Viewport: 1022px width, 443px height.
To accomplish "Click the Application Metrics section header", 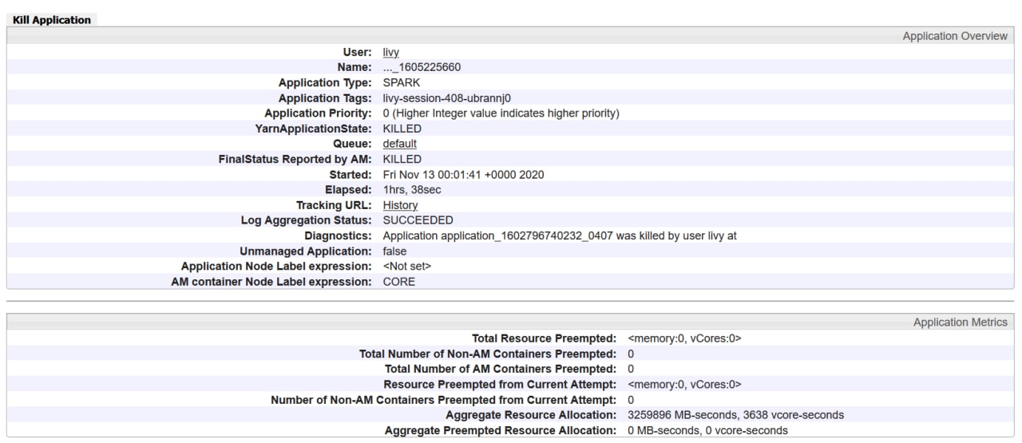I will (x=960, y=322).
